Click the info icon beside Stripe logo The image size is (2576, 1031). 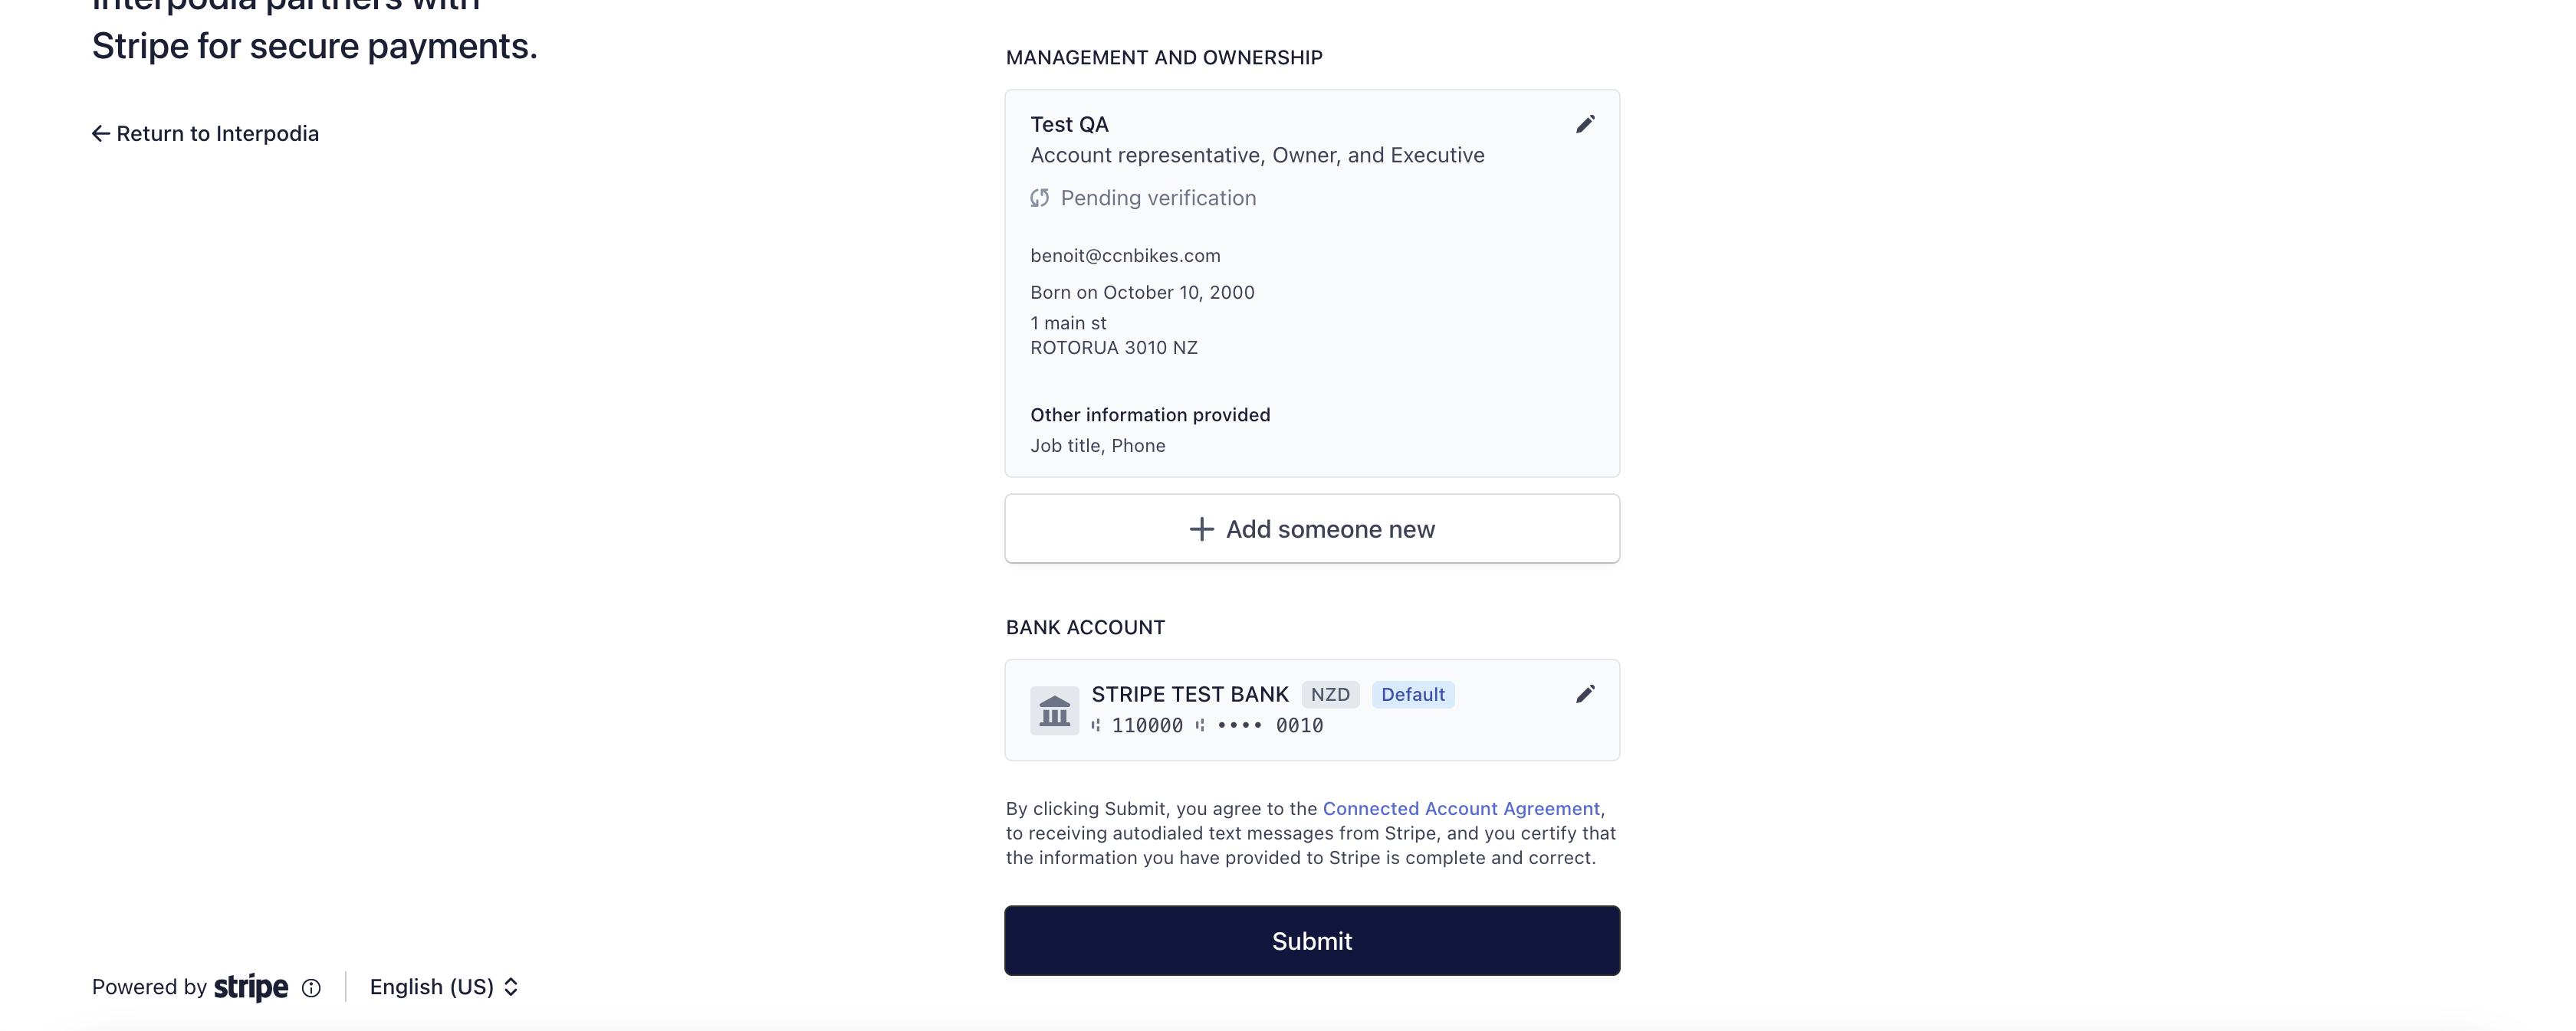(x=312, y=988)
